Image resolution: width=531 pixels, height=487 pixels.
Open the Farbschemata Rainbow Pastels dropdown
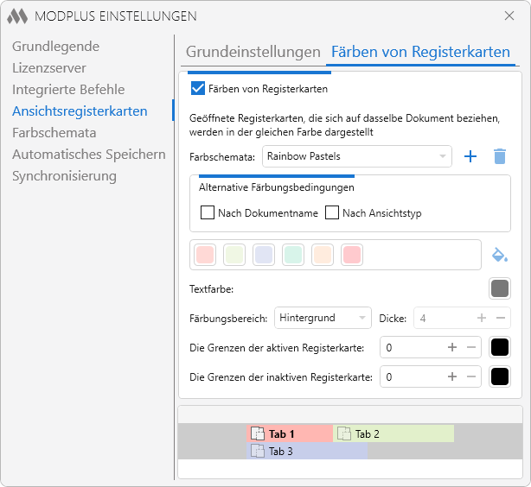[357, 156]
